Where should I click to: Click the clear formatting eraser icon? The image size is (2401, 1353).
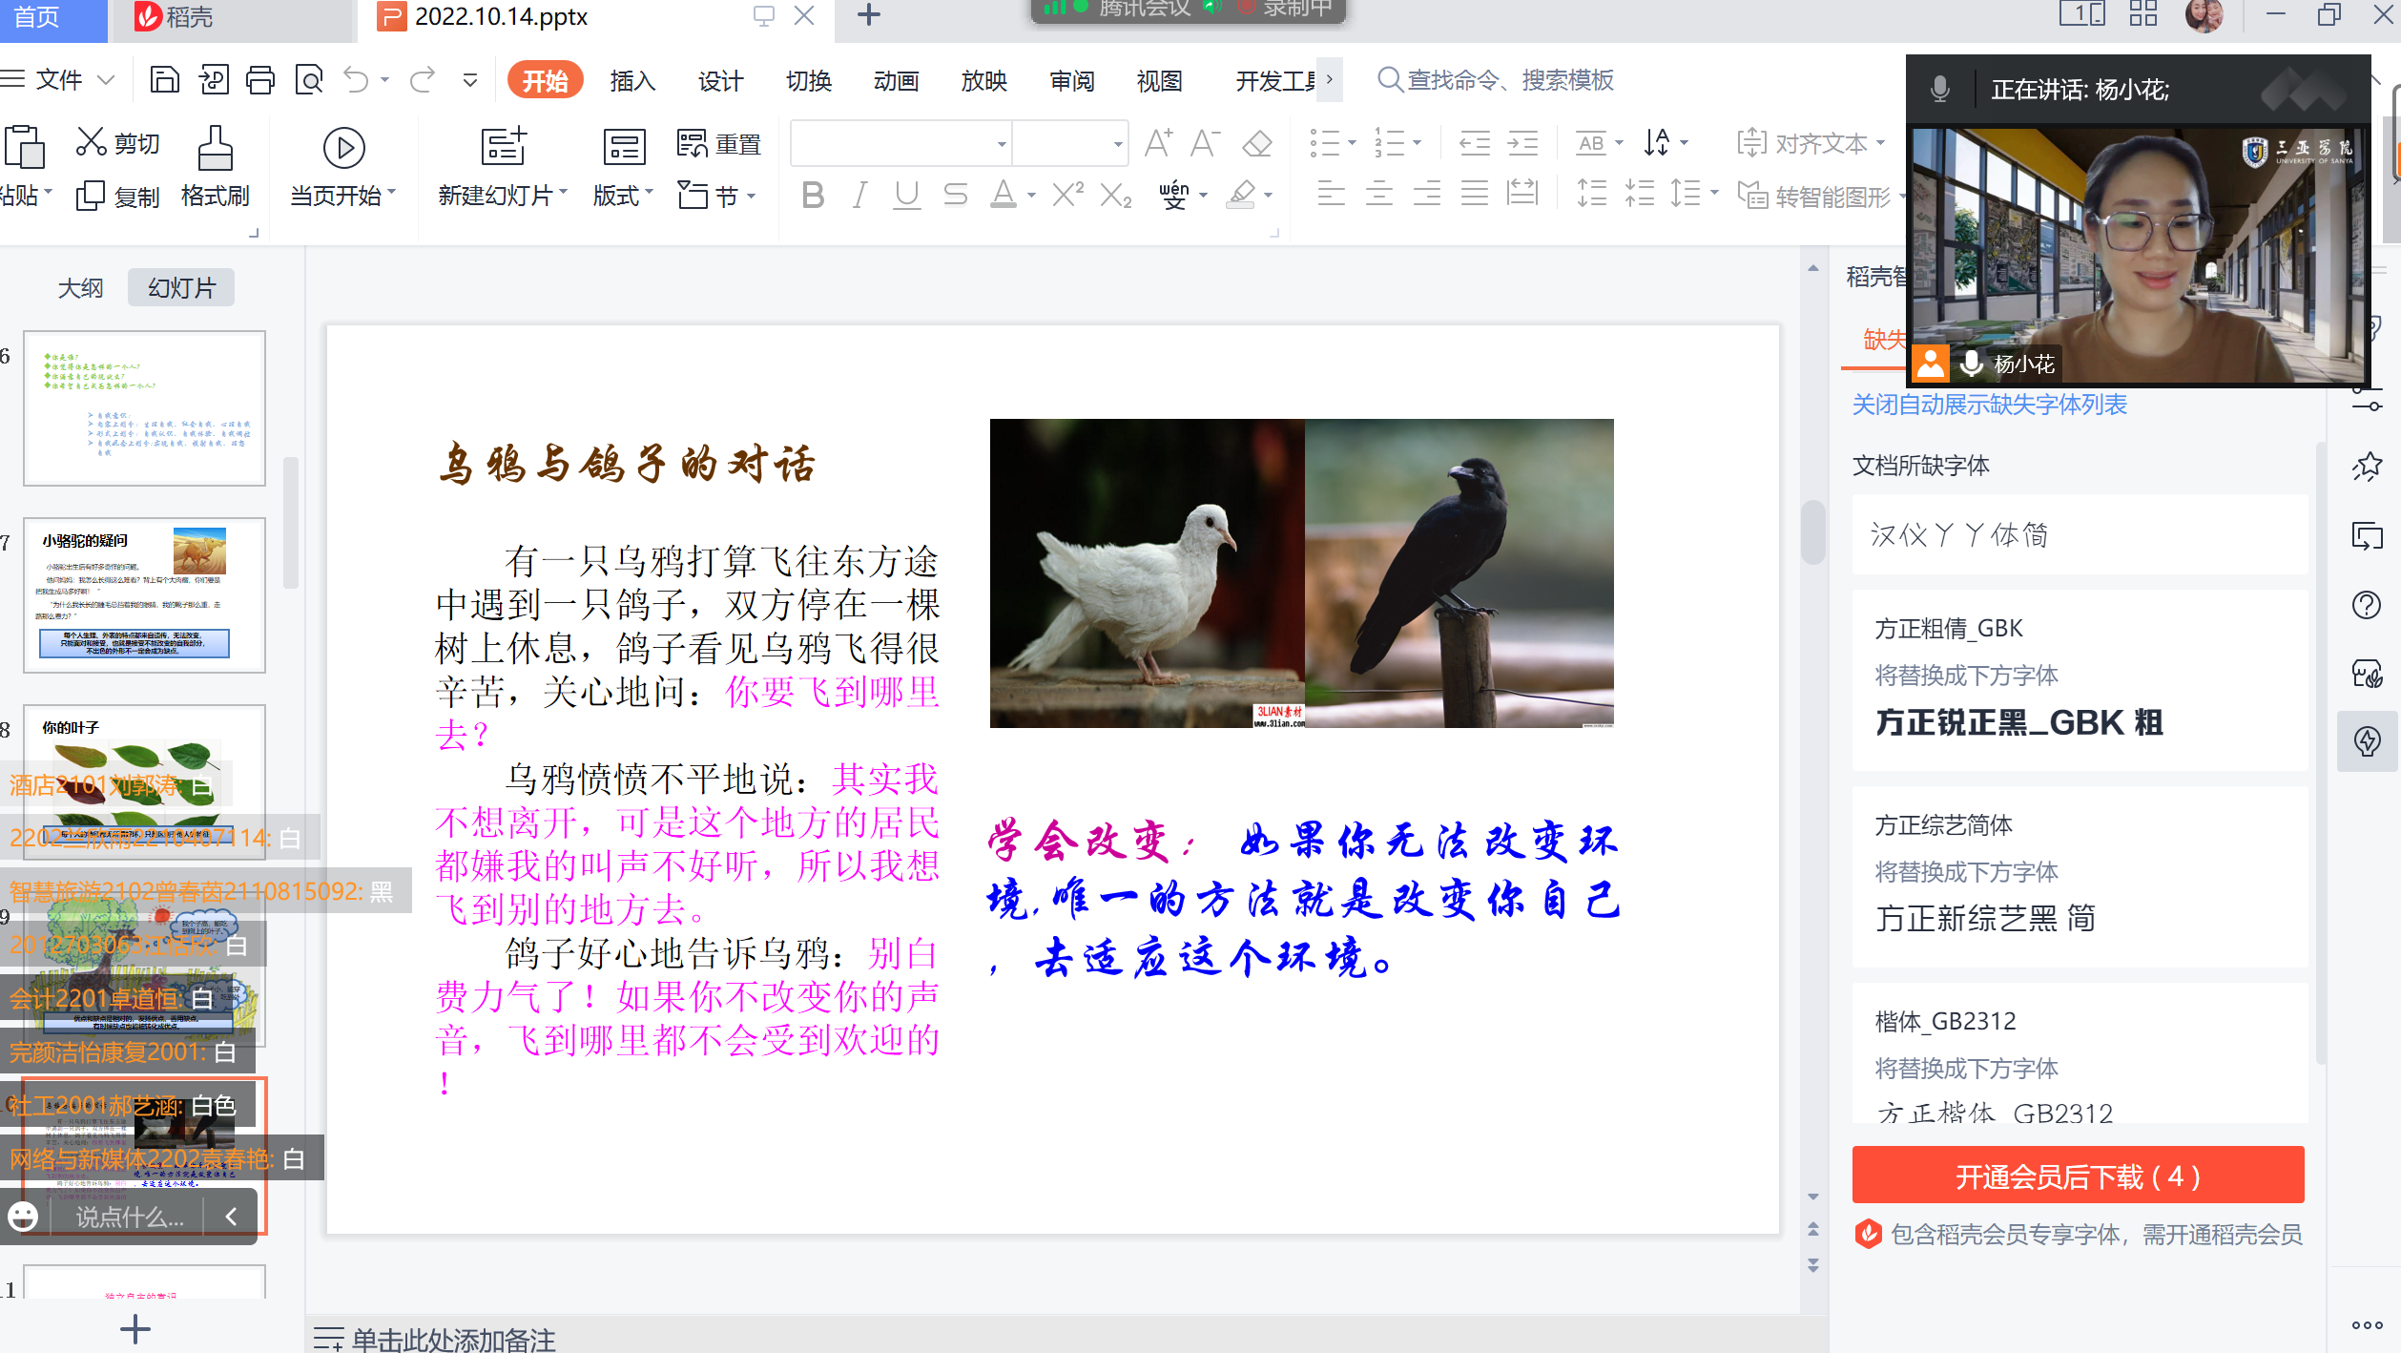(x=1257, y=144)
